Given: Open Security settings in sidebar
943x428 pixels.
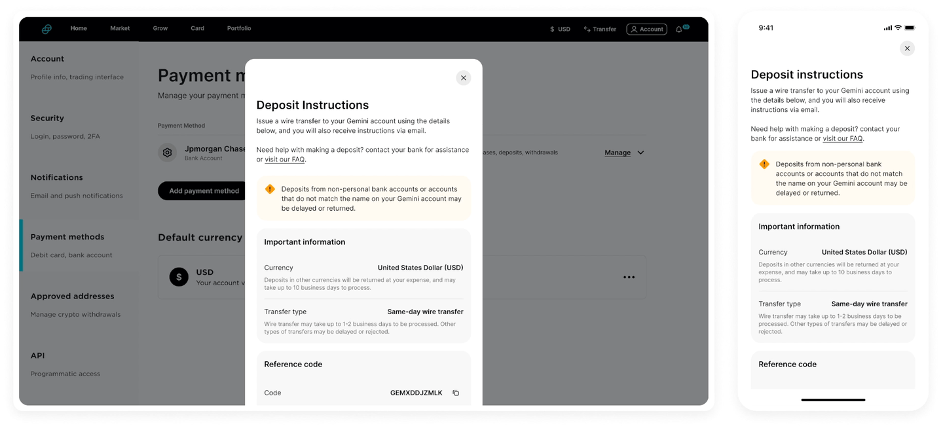Looking at the screenshot, I should tap(65, 127).
